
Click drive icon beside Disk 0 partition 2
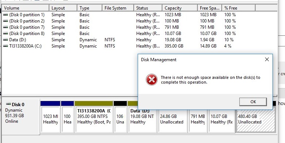point(6,21)
